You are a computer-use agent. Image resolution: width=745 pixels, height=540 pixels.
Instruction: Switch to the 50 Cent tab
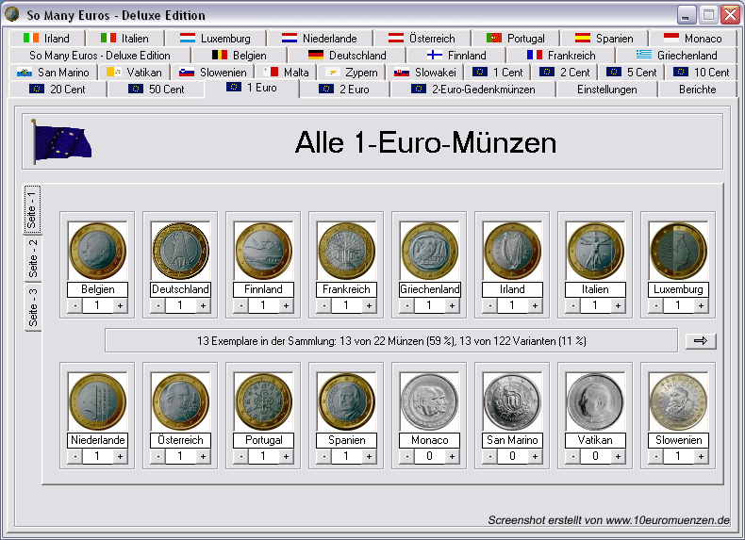(157, 90)
